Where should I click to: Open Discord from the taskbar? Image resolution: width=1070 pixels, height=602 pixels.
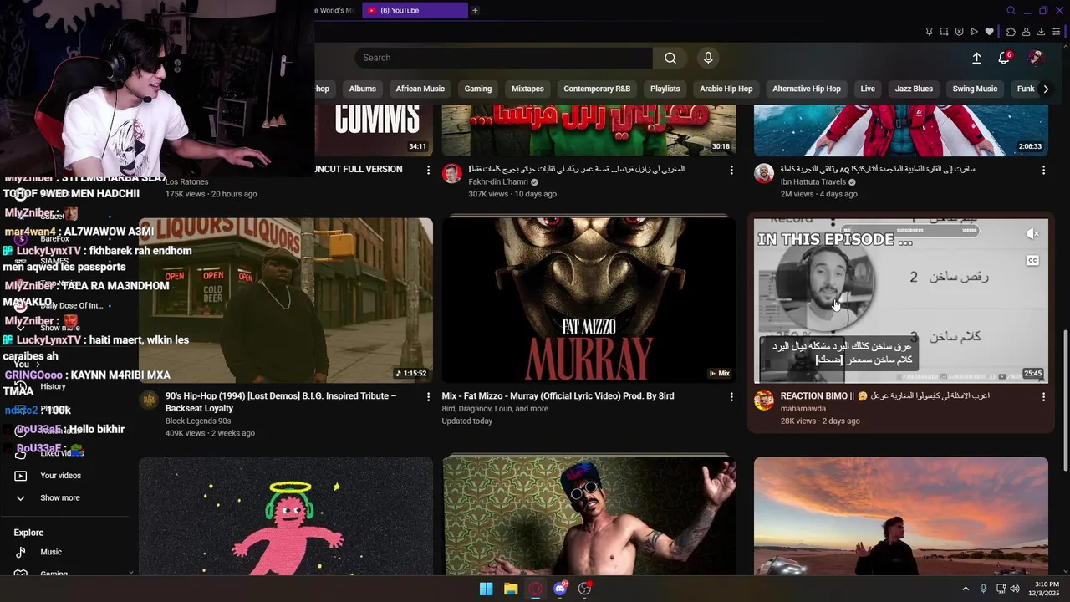point(560,589)
